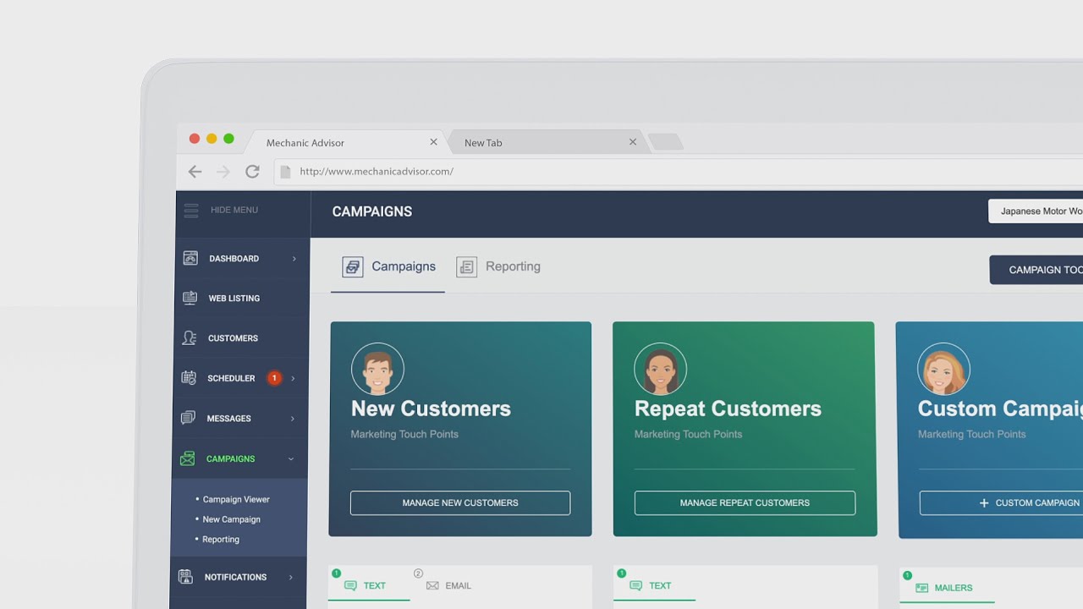Open Dashboard via its sidebar icon
This screenshot has height=609, width=1083.
click(190, 258)
